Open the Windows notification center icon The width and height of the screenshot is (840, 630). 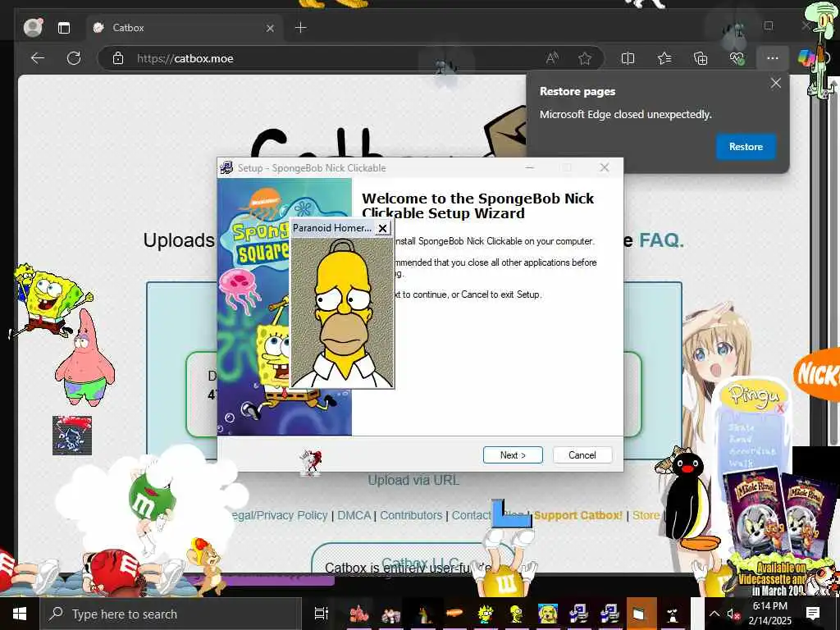point(813,614)
